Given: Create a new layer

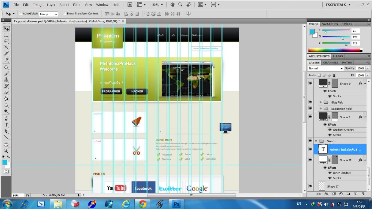Looking at the screenshot, I should click(355, 194).
